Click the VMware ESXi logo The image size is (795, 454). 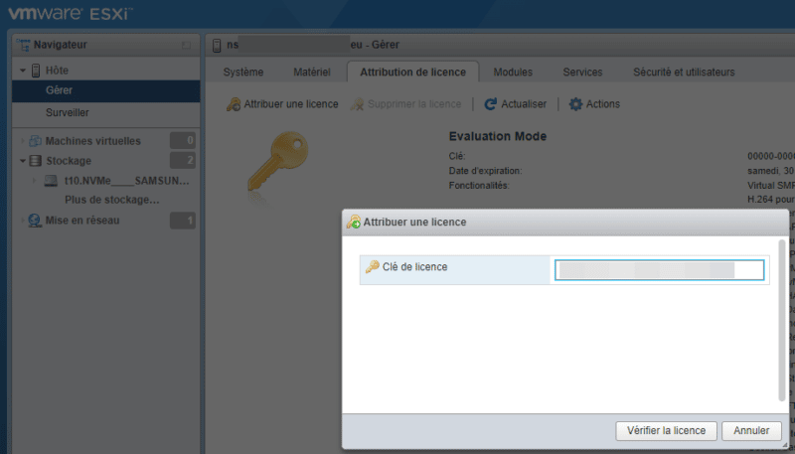(71, 14)
